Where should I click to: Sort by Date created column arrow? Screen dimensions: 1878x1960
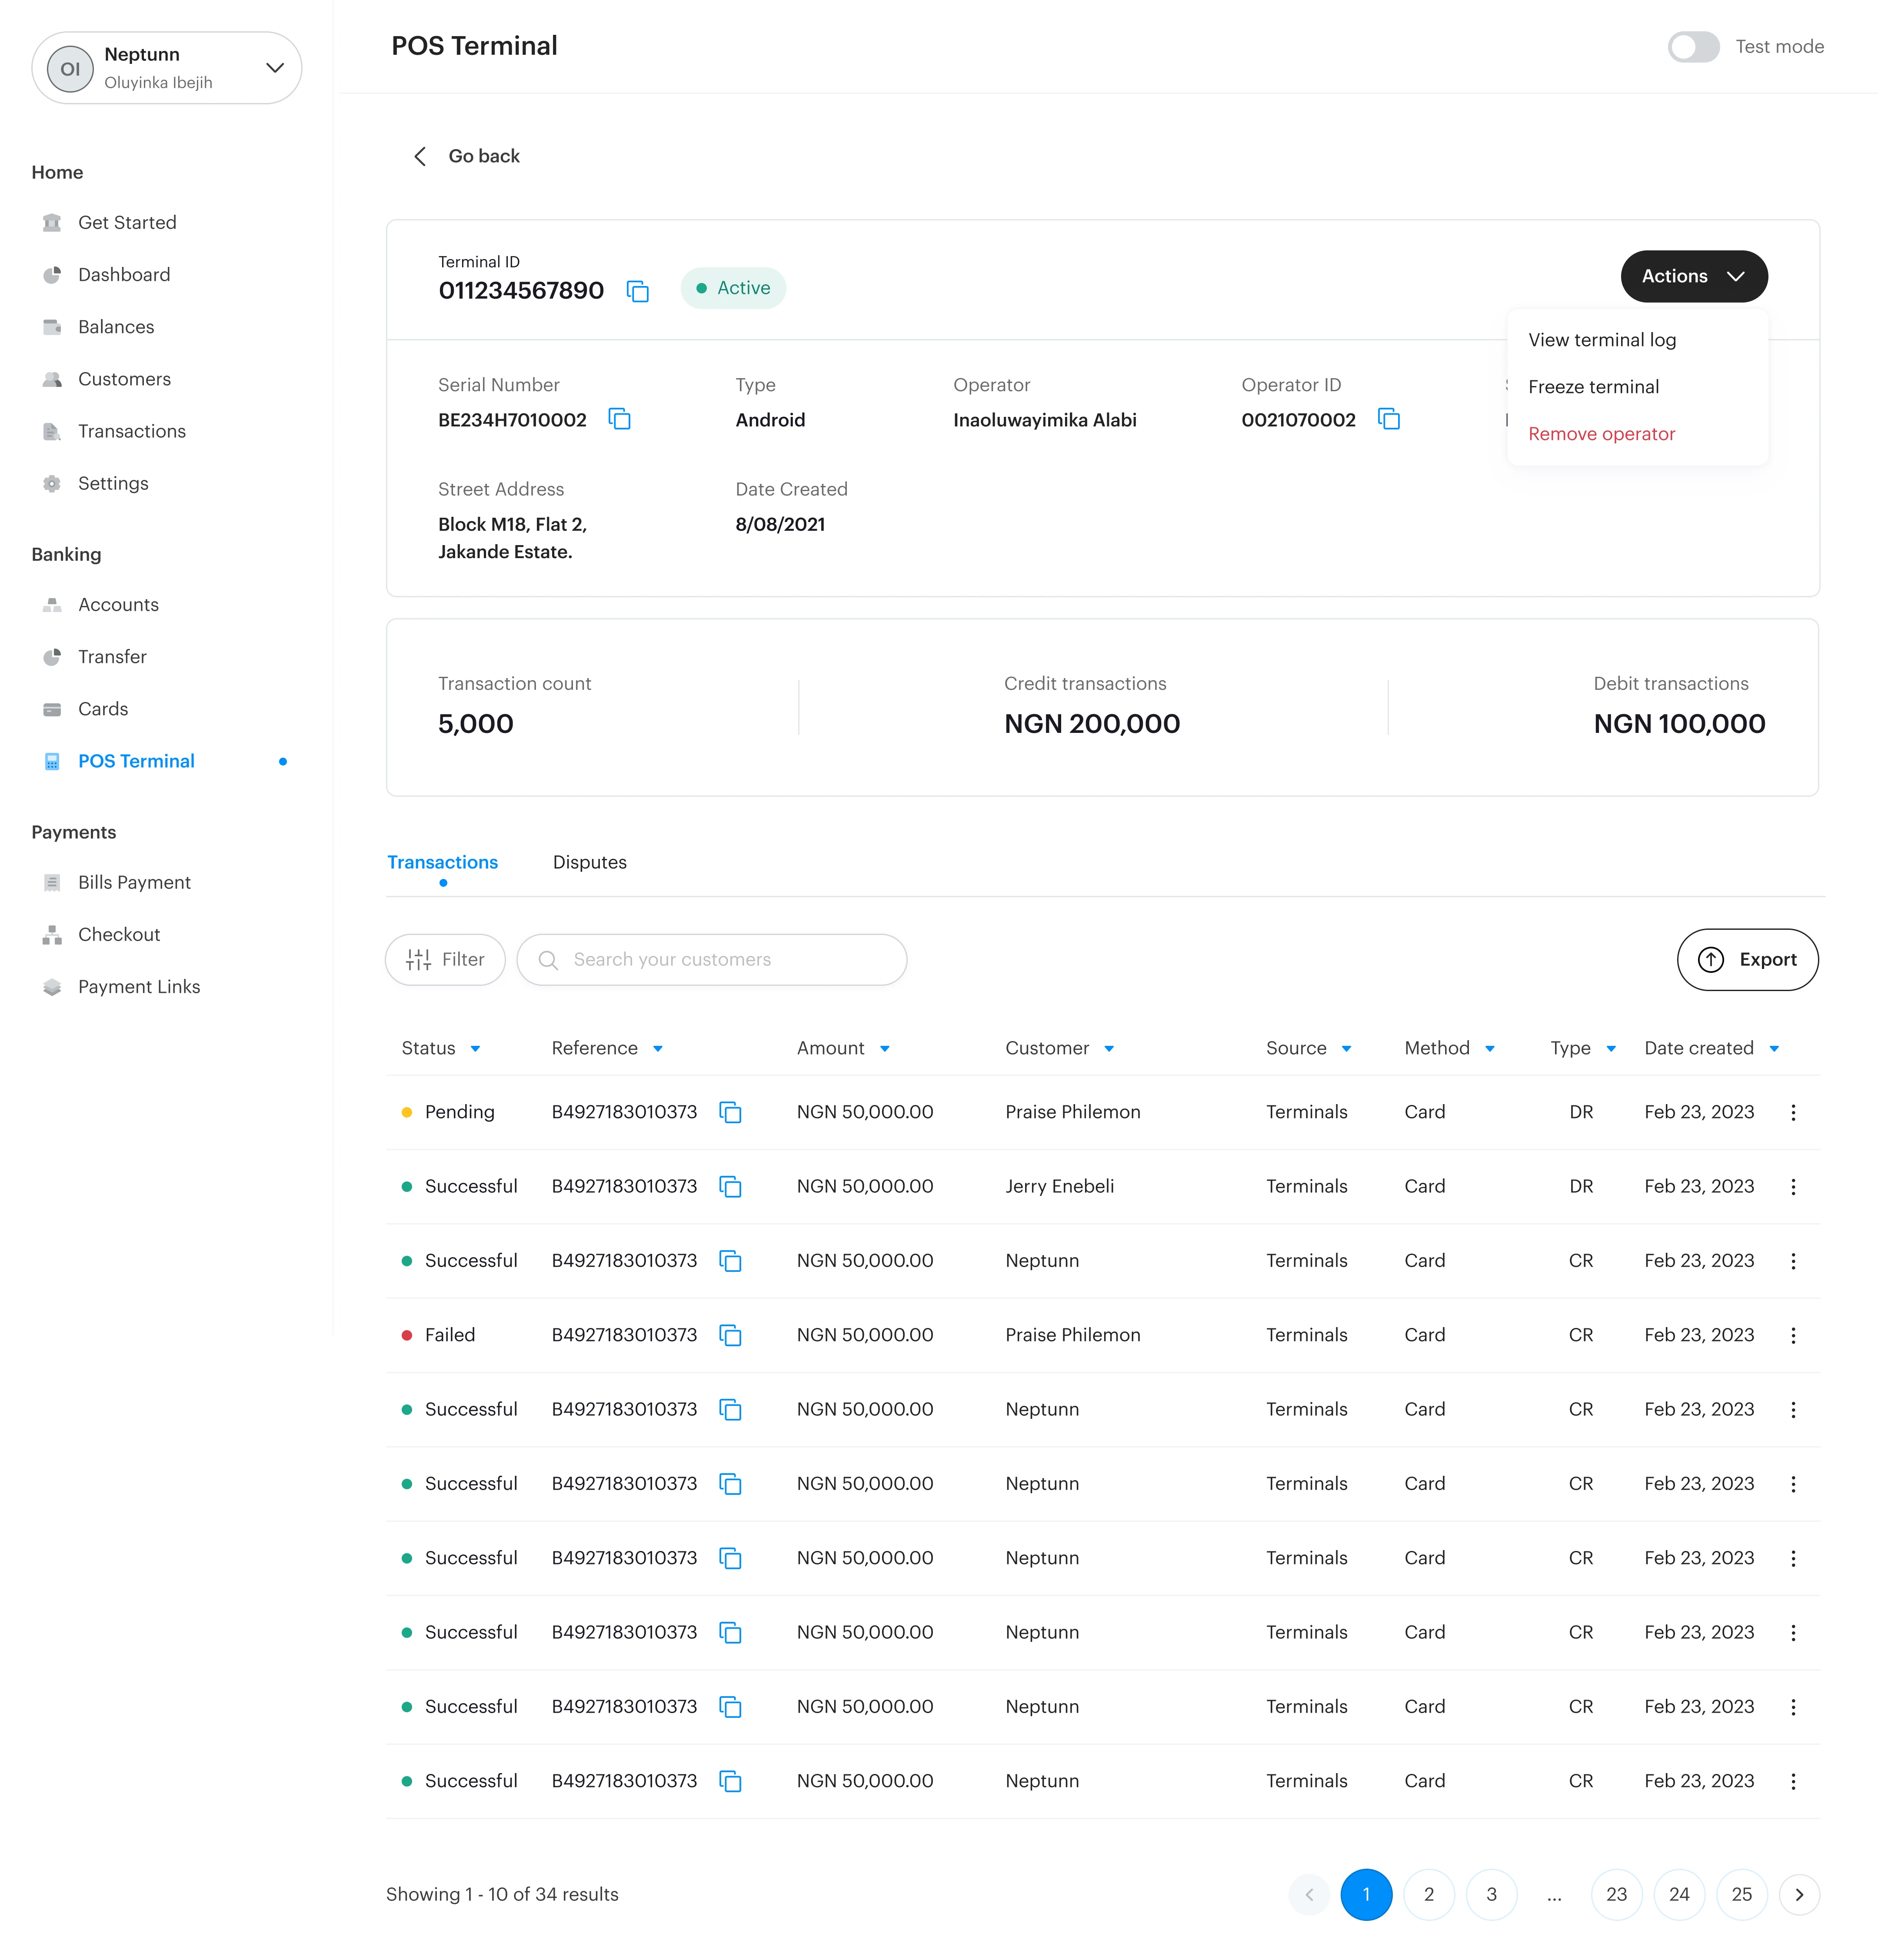(1774, 1049)
